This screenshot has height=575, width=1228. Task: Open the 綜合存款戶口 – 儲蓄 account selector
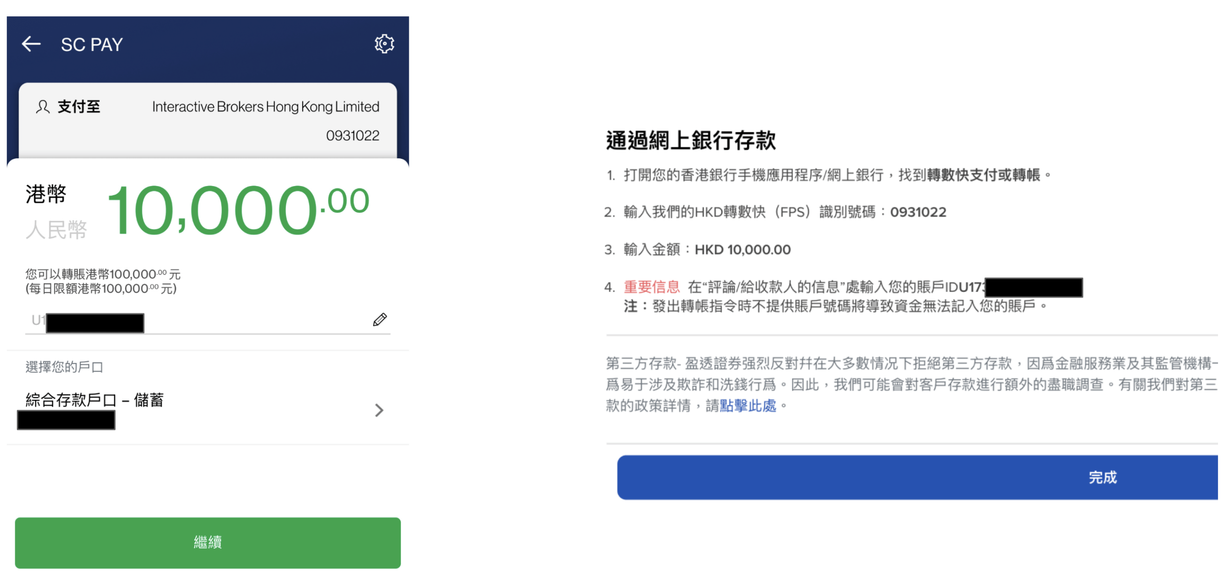(x=94, y=400)
